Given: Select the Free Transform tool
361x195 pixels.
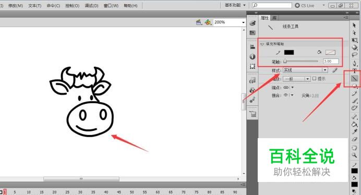Looking at the screenshot, I should (354, 40).
